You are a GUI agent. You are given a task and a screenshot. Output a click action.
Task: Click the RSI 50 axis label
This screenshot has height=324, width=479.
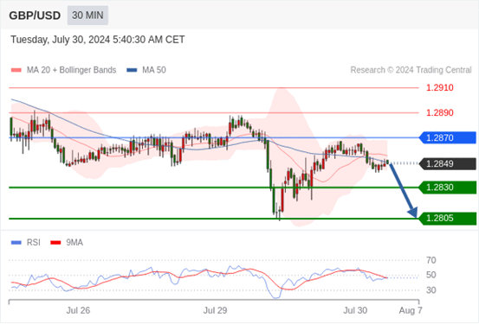(x=431, y=275)
